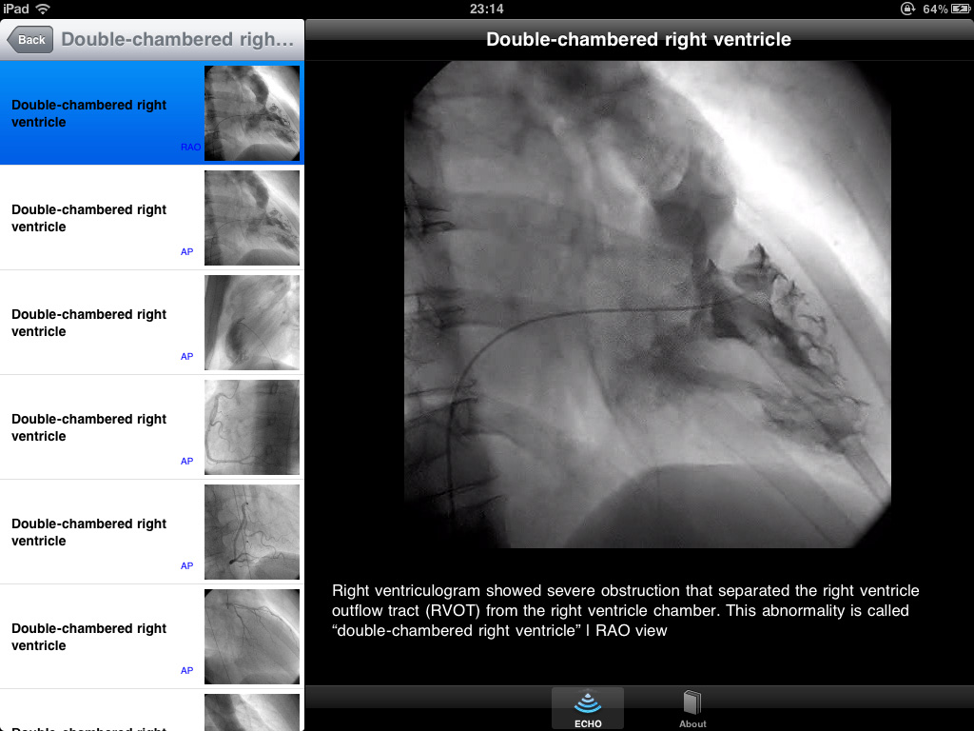
Task: Click the truncated list title 'Double-chambered righ...'
Action: coord(178,39)
